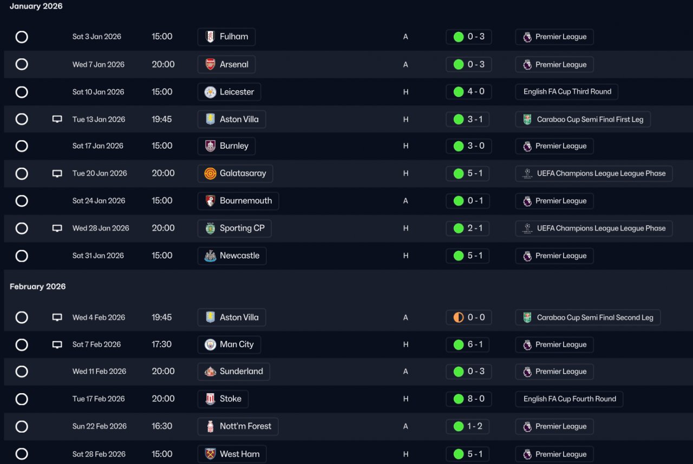
Task: Collapse the January 2026 month section
Action: coord(36,6)
